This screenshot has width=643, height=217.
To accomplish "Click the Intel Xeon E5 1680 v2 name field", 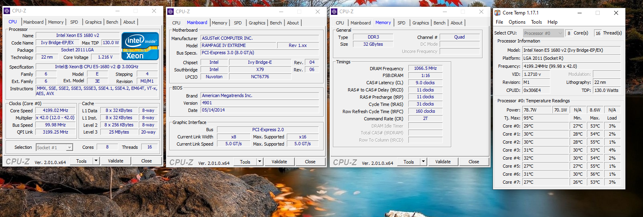I will coord(77,35).
